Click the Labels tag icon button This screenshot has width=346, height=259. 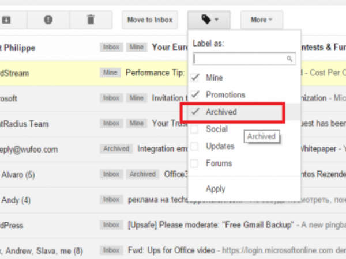click(x=209, y=20)
